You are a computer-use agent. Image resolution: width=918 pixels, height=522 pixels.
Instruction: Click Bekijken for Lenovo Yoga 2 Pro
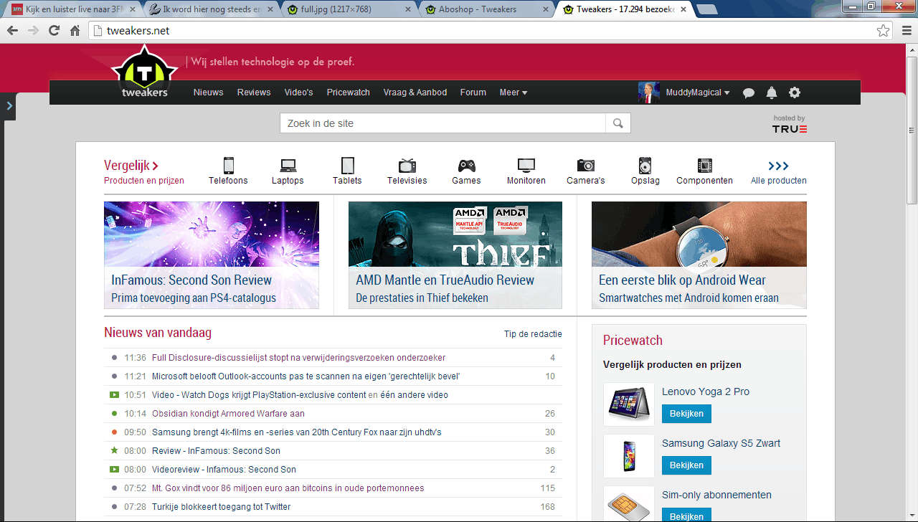pos(686,414)
